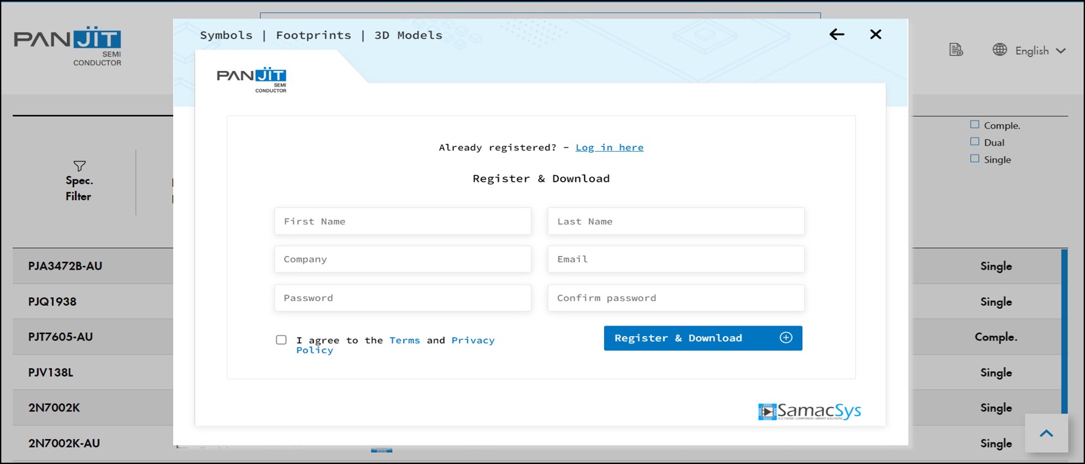Viewport: 1085px width, 464px height.
Task: Tick the agree to Terms checkbox
Action: coord(281,340)
